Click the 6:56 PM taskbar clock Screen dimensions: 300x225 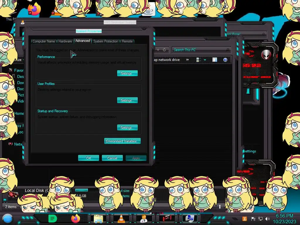coord(284,216)
